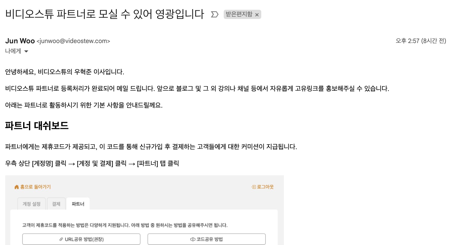The height and width of the screenshot is (245, 451).
Task: Expand recipient details arrow next to 나에게
Action: point(26,51)
